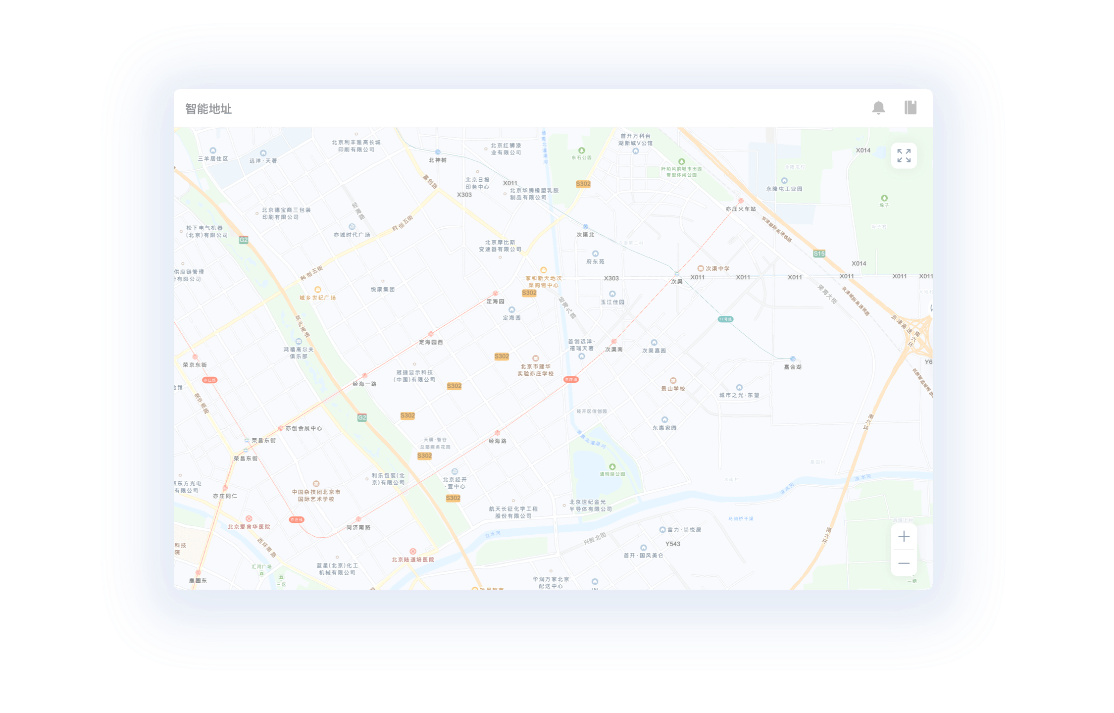The image size is (1114, 713).
Task: Select the 家和新天地 shopping center marker
Action: point(544,270)
